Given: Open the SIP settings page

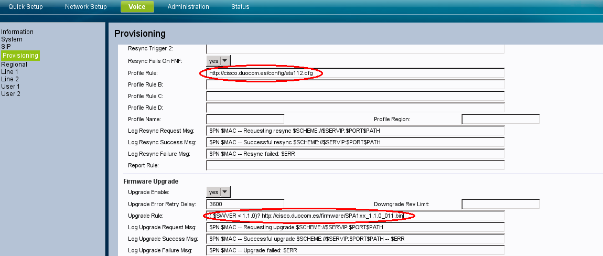Looking at the screenshot, I should [6, 47].
